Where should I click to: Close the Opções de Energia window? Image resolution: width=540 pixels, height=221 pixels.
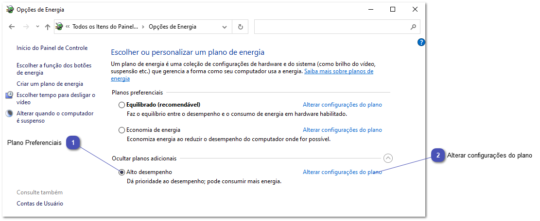(x=415, y=10)
